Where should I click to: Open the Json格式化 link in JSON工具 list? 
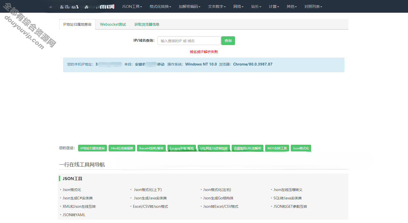point(72,190)
